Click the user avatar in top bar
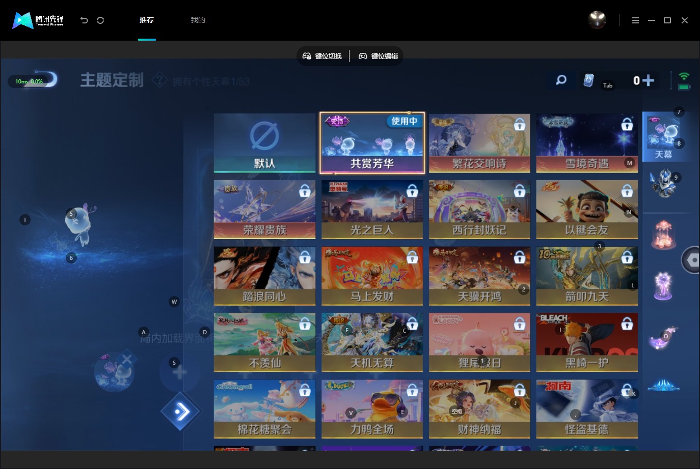 (597, 20)
